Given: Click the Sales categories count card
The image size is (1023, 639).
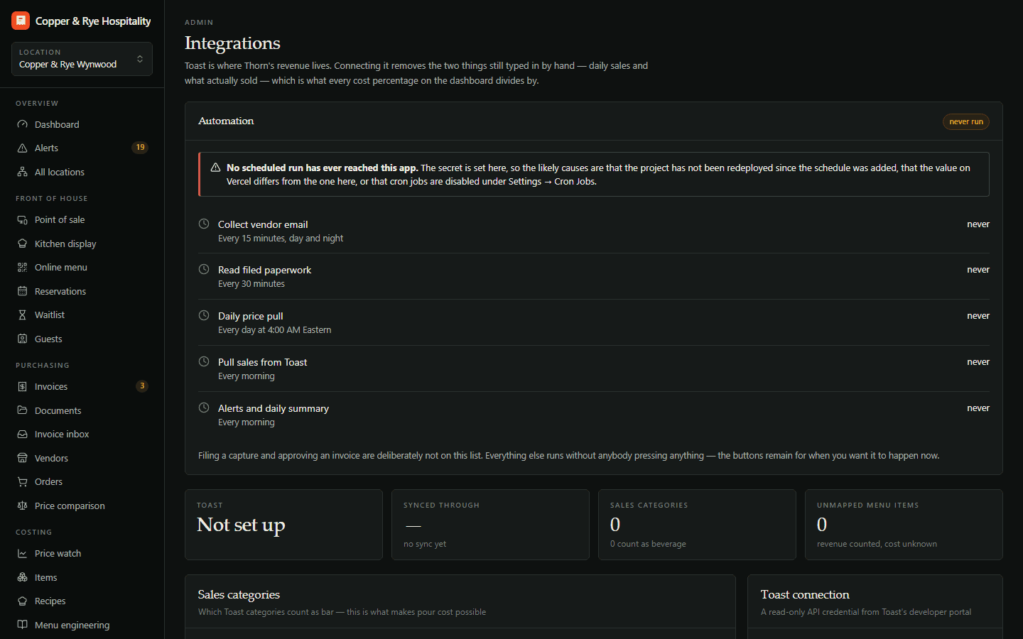Looking at the screenshot, I should pos(697,525).
